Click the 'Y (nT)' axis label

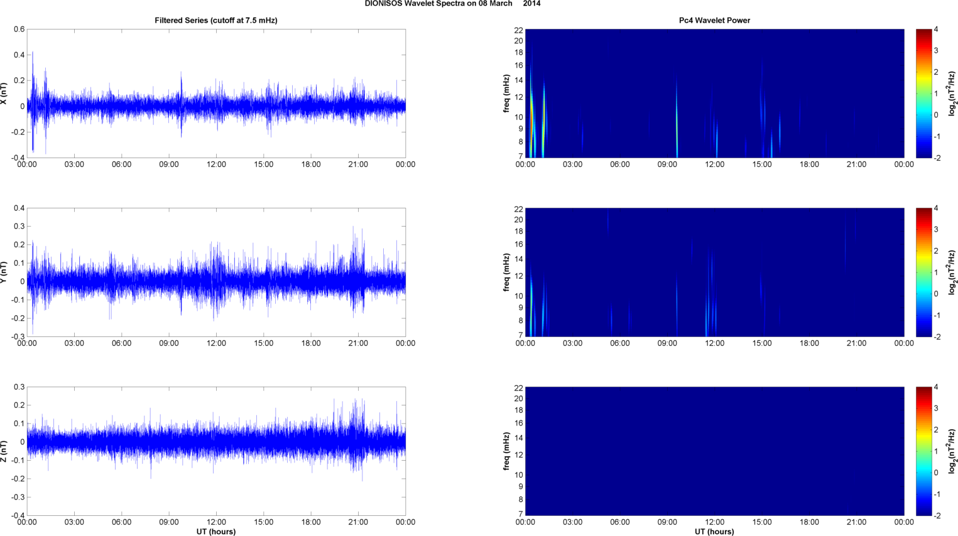(4, 272)
